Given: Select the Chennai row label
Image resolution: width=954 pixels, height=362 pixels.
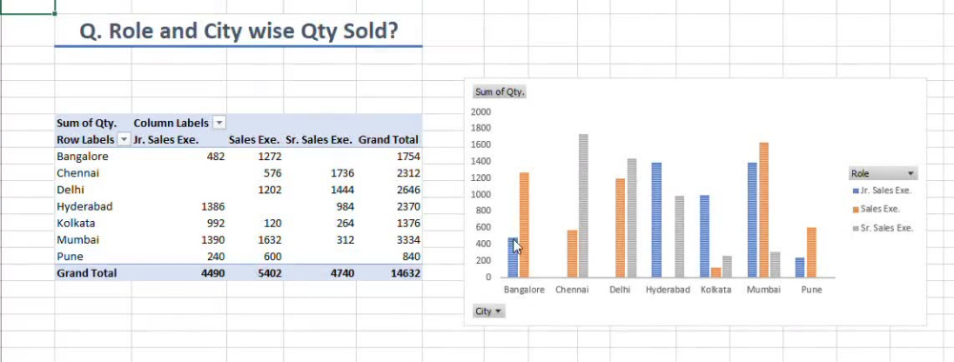Looking at the screenshot, I should [78, 173].
